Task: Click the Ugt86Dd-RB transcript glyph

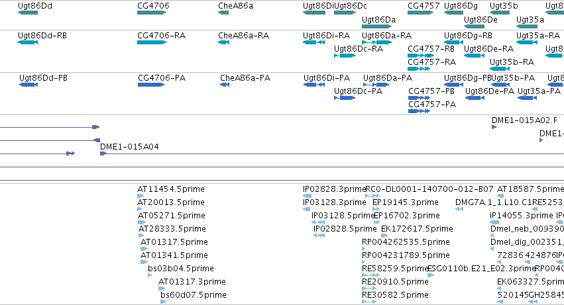Action: [x=28, y=42]
